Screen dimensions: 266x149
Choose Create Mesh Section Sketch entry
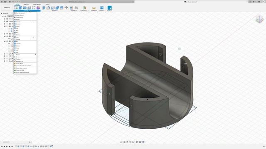[x=25, y=66]
